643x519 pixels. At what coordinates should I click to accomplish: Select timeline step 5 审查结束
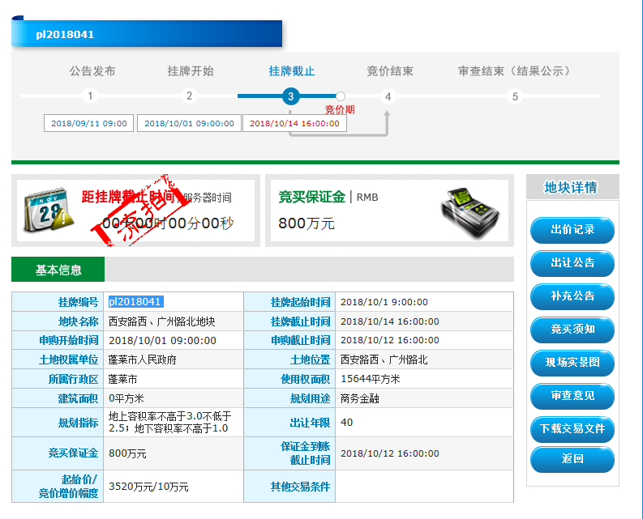point(514,96)
